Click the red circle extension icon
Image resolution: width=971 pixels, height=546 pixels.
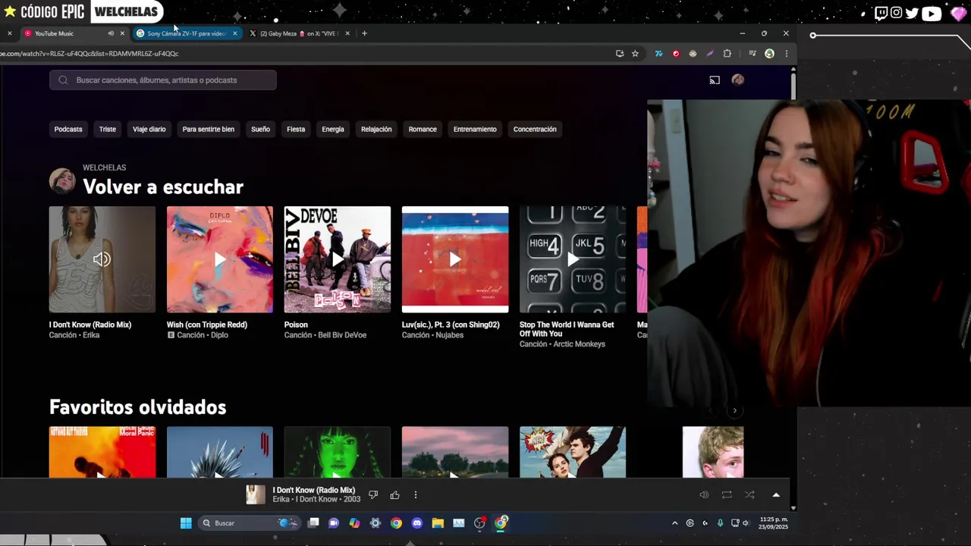(x=675, y=53)
